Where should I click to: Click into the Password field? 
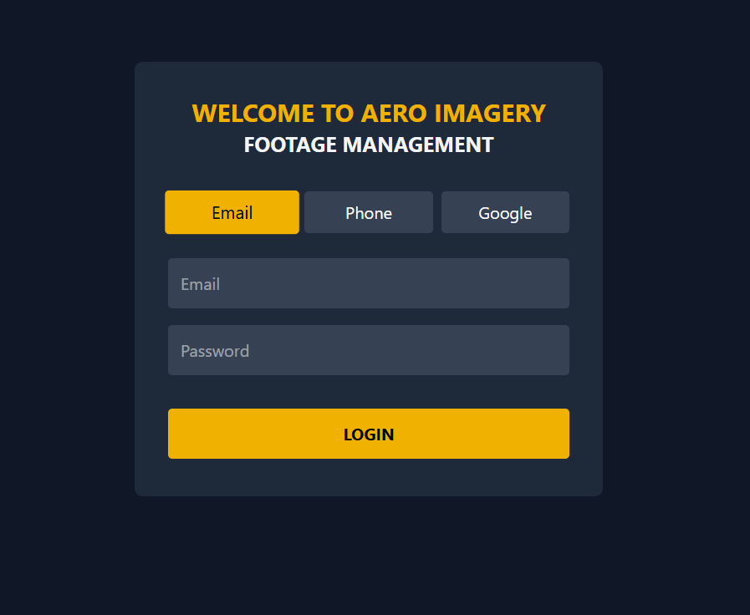pos(369,350)
